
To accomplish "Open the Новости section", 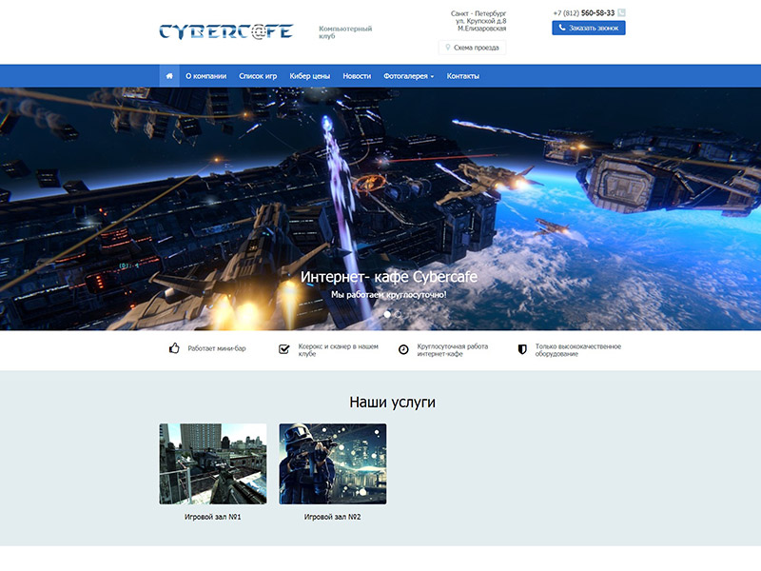I will (357, 76).
